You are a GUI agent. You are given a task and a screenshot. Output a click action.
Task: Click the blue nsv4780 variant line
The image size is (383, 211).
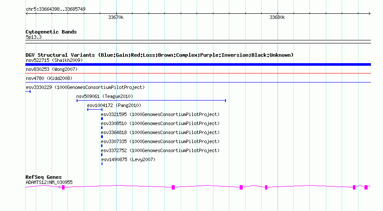click(198, 82)
